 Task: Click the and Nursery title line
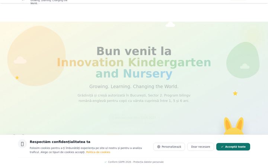point(134,74)
